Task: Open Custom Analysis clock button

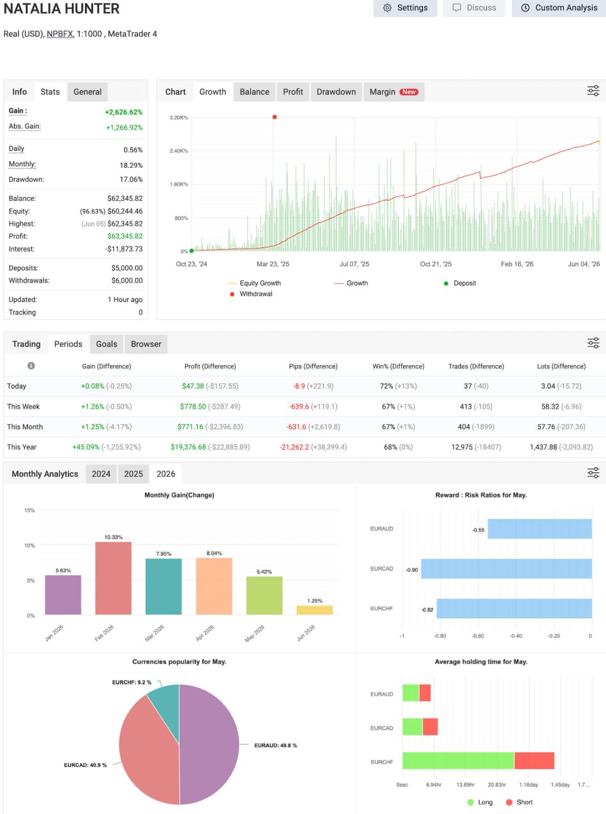Action: pos(559,8)
